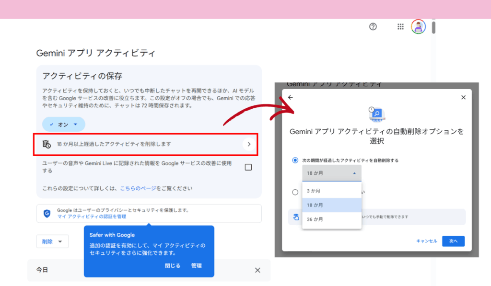This screenshot has width=491, height=286.
Task: Select the second radio button in dialog
Action: click(295, 192)
